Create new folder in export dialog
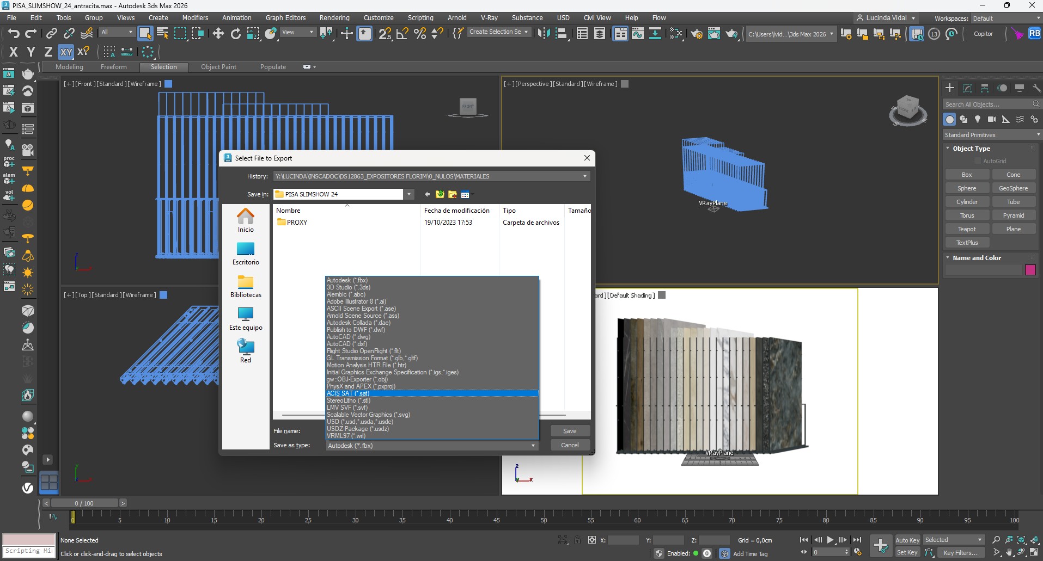Image resolution: width=1043 pixels, height=561 pixels. (x=453, y=194)
